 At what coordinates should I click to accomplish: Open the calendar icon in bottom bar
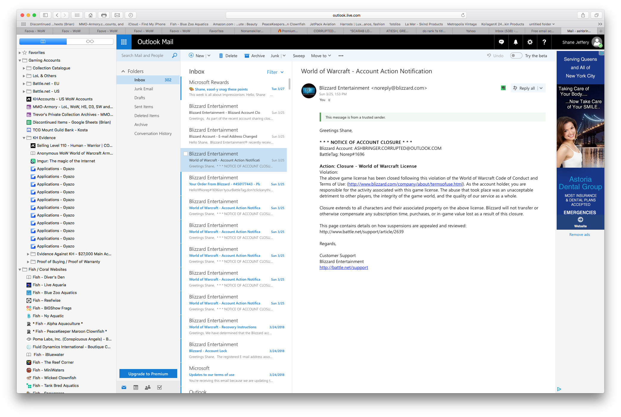[136, 387]
